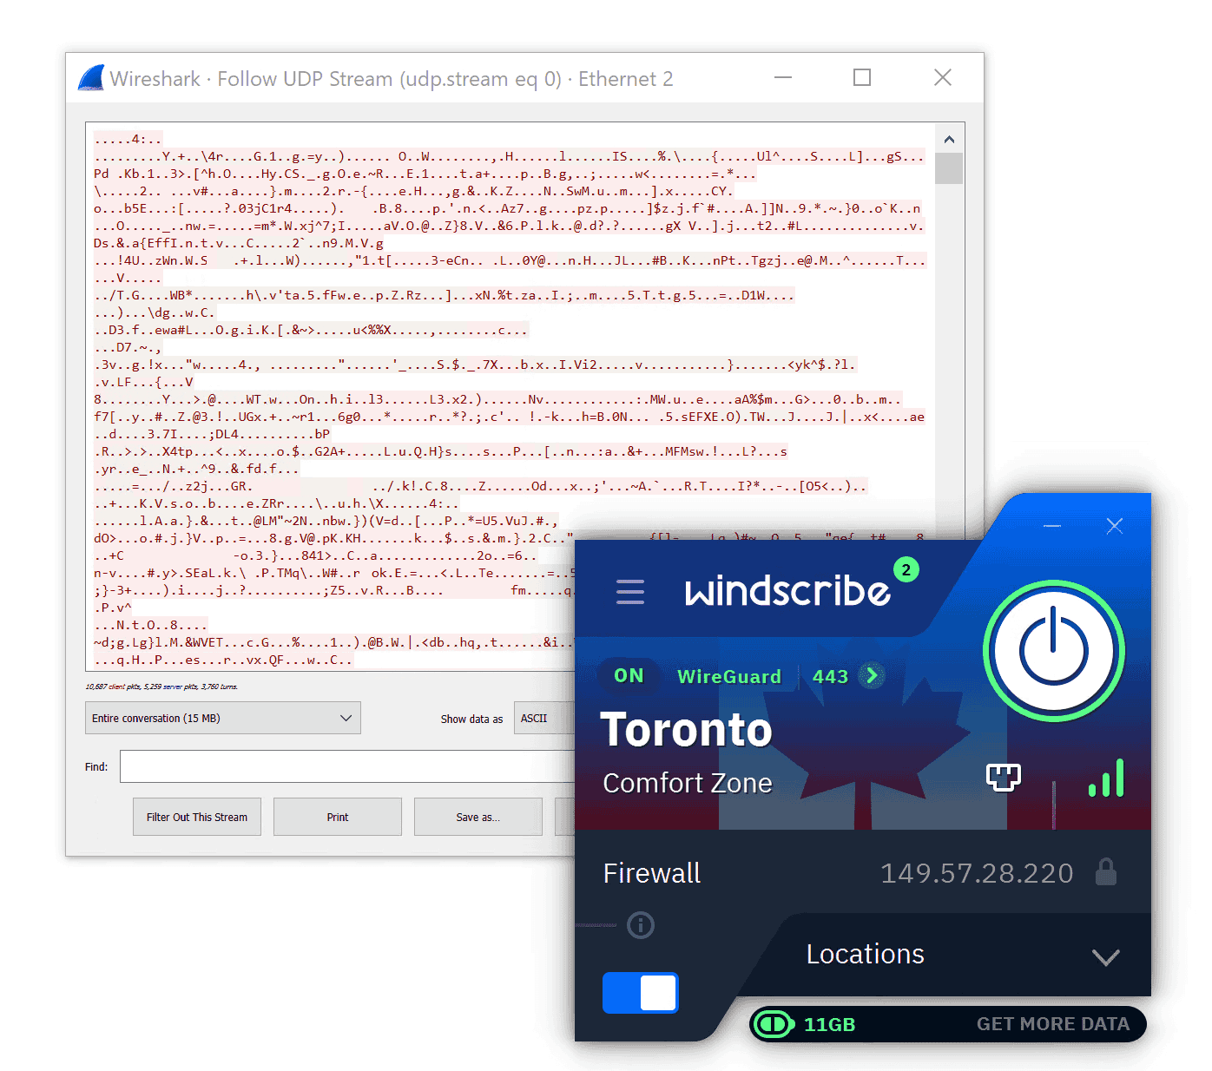
Task: Click the Windscribe power button
Action: (x=1053, y=651)
